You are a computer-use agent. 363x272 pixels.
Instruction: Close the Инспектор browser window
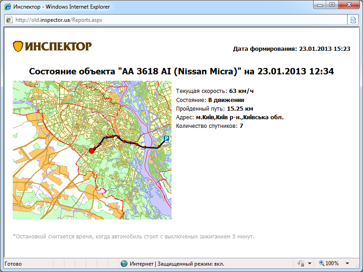(349, 5)
